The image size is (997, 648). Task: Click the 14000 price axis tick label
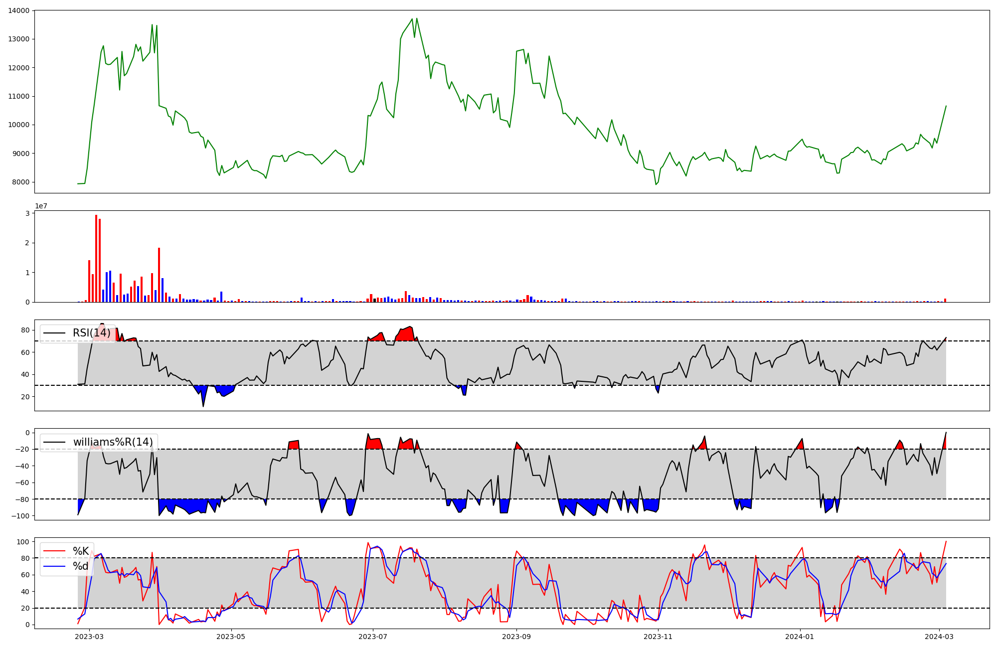tap(19, 10)
